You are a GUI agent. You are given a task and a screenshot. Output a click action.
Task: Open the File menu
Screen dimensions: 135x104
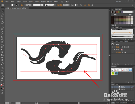7,2
